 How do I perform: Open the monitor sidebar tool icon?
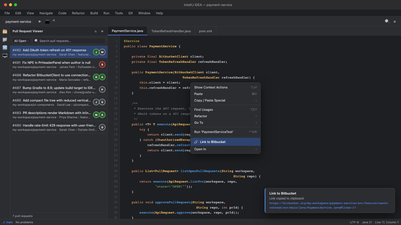pos(5,55)
